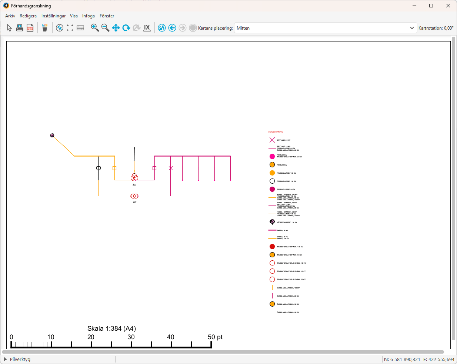Zoom in with the magnifier plus
Viewport: 457px width, 364px height.
click(x=95, y=28)
